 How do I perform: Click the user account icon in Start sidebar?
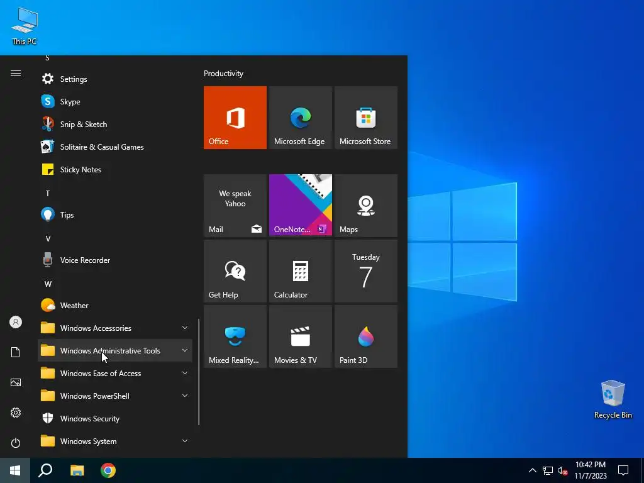(x=16, y=322)
